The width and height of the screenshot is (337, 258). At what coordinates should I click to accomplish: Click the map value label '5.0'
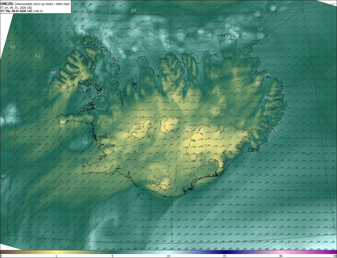pyautogui.click(x=260, y=29)
